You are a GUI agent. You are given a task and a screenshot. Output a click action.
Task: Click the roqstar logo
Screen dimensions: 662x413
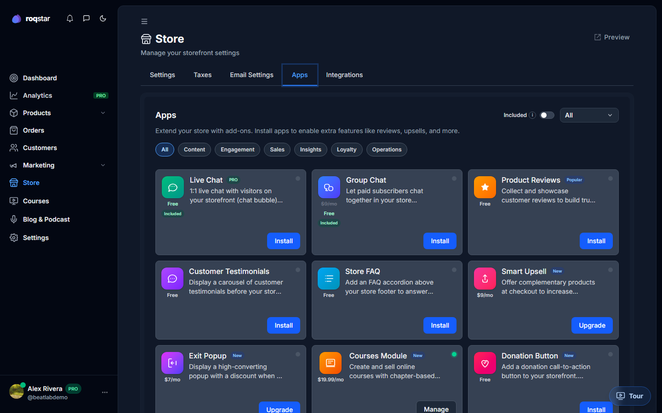tap(31, 19)
